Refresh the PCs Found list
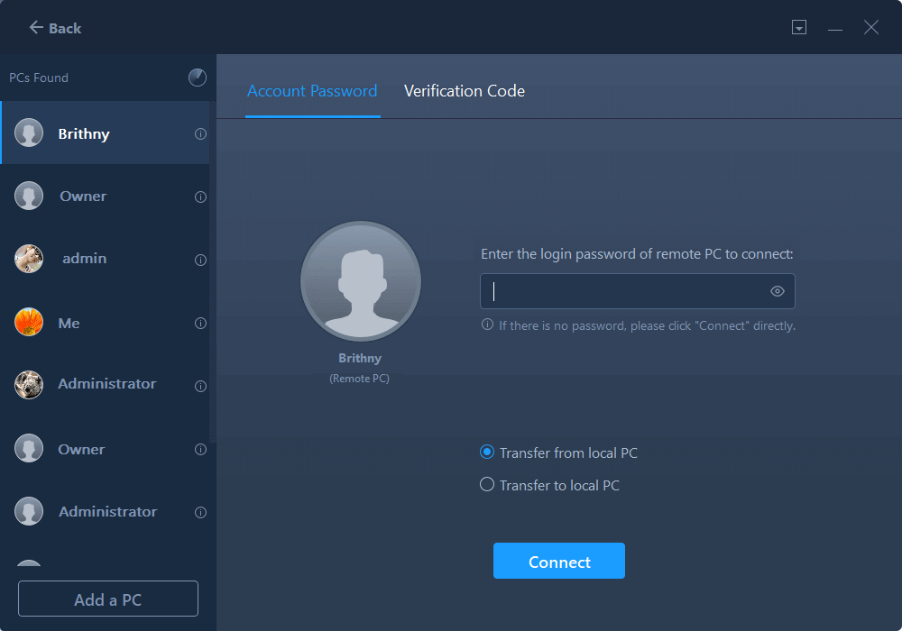 pyautogui.click(x=197, y=78)
